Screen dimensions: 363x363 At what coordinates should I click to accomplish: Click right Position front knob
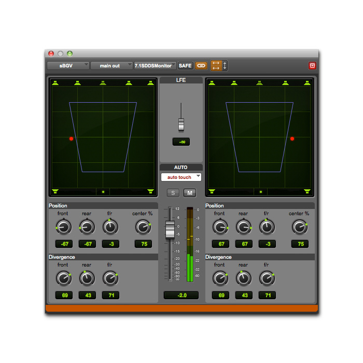220,227
